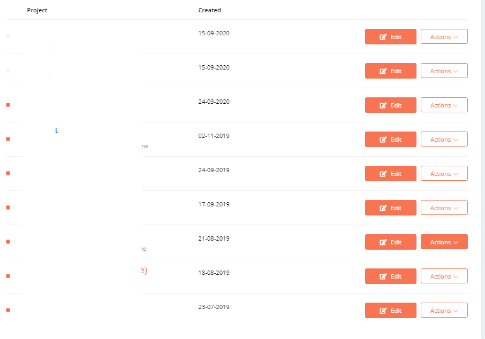Expand the highlighted Actions dropdown in 21-08-2019 row

point(444,242)
